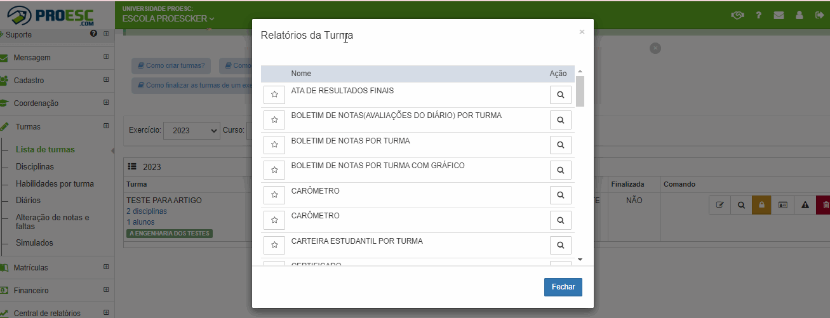Edit TESTE PARA ARTIGO class pencil icon
The image size is (830, 318).
click(720, 205)
